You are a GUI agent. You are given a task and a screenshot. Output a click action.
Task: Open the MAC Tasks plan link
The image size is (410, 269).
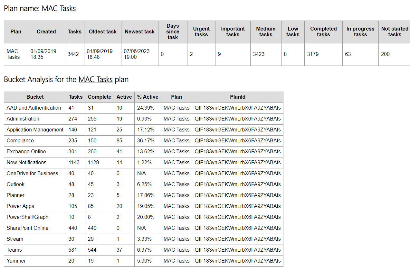pyautogui.click(x=95, y=79)
